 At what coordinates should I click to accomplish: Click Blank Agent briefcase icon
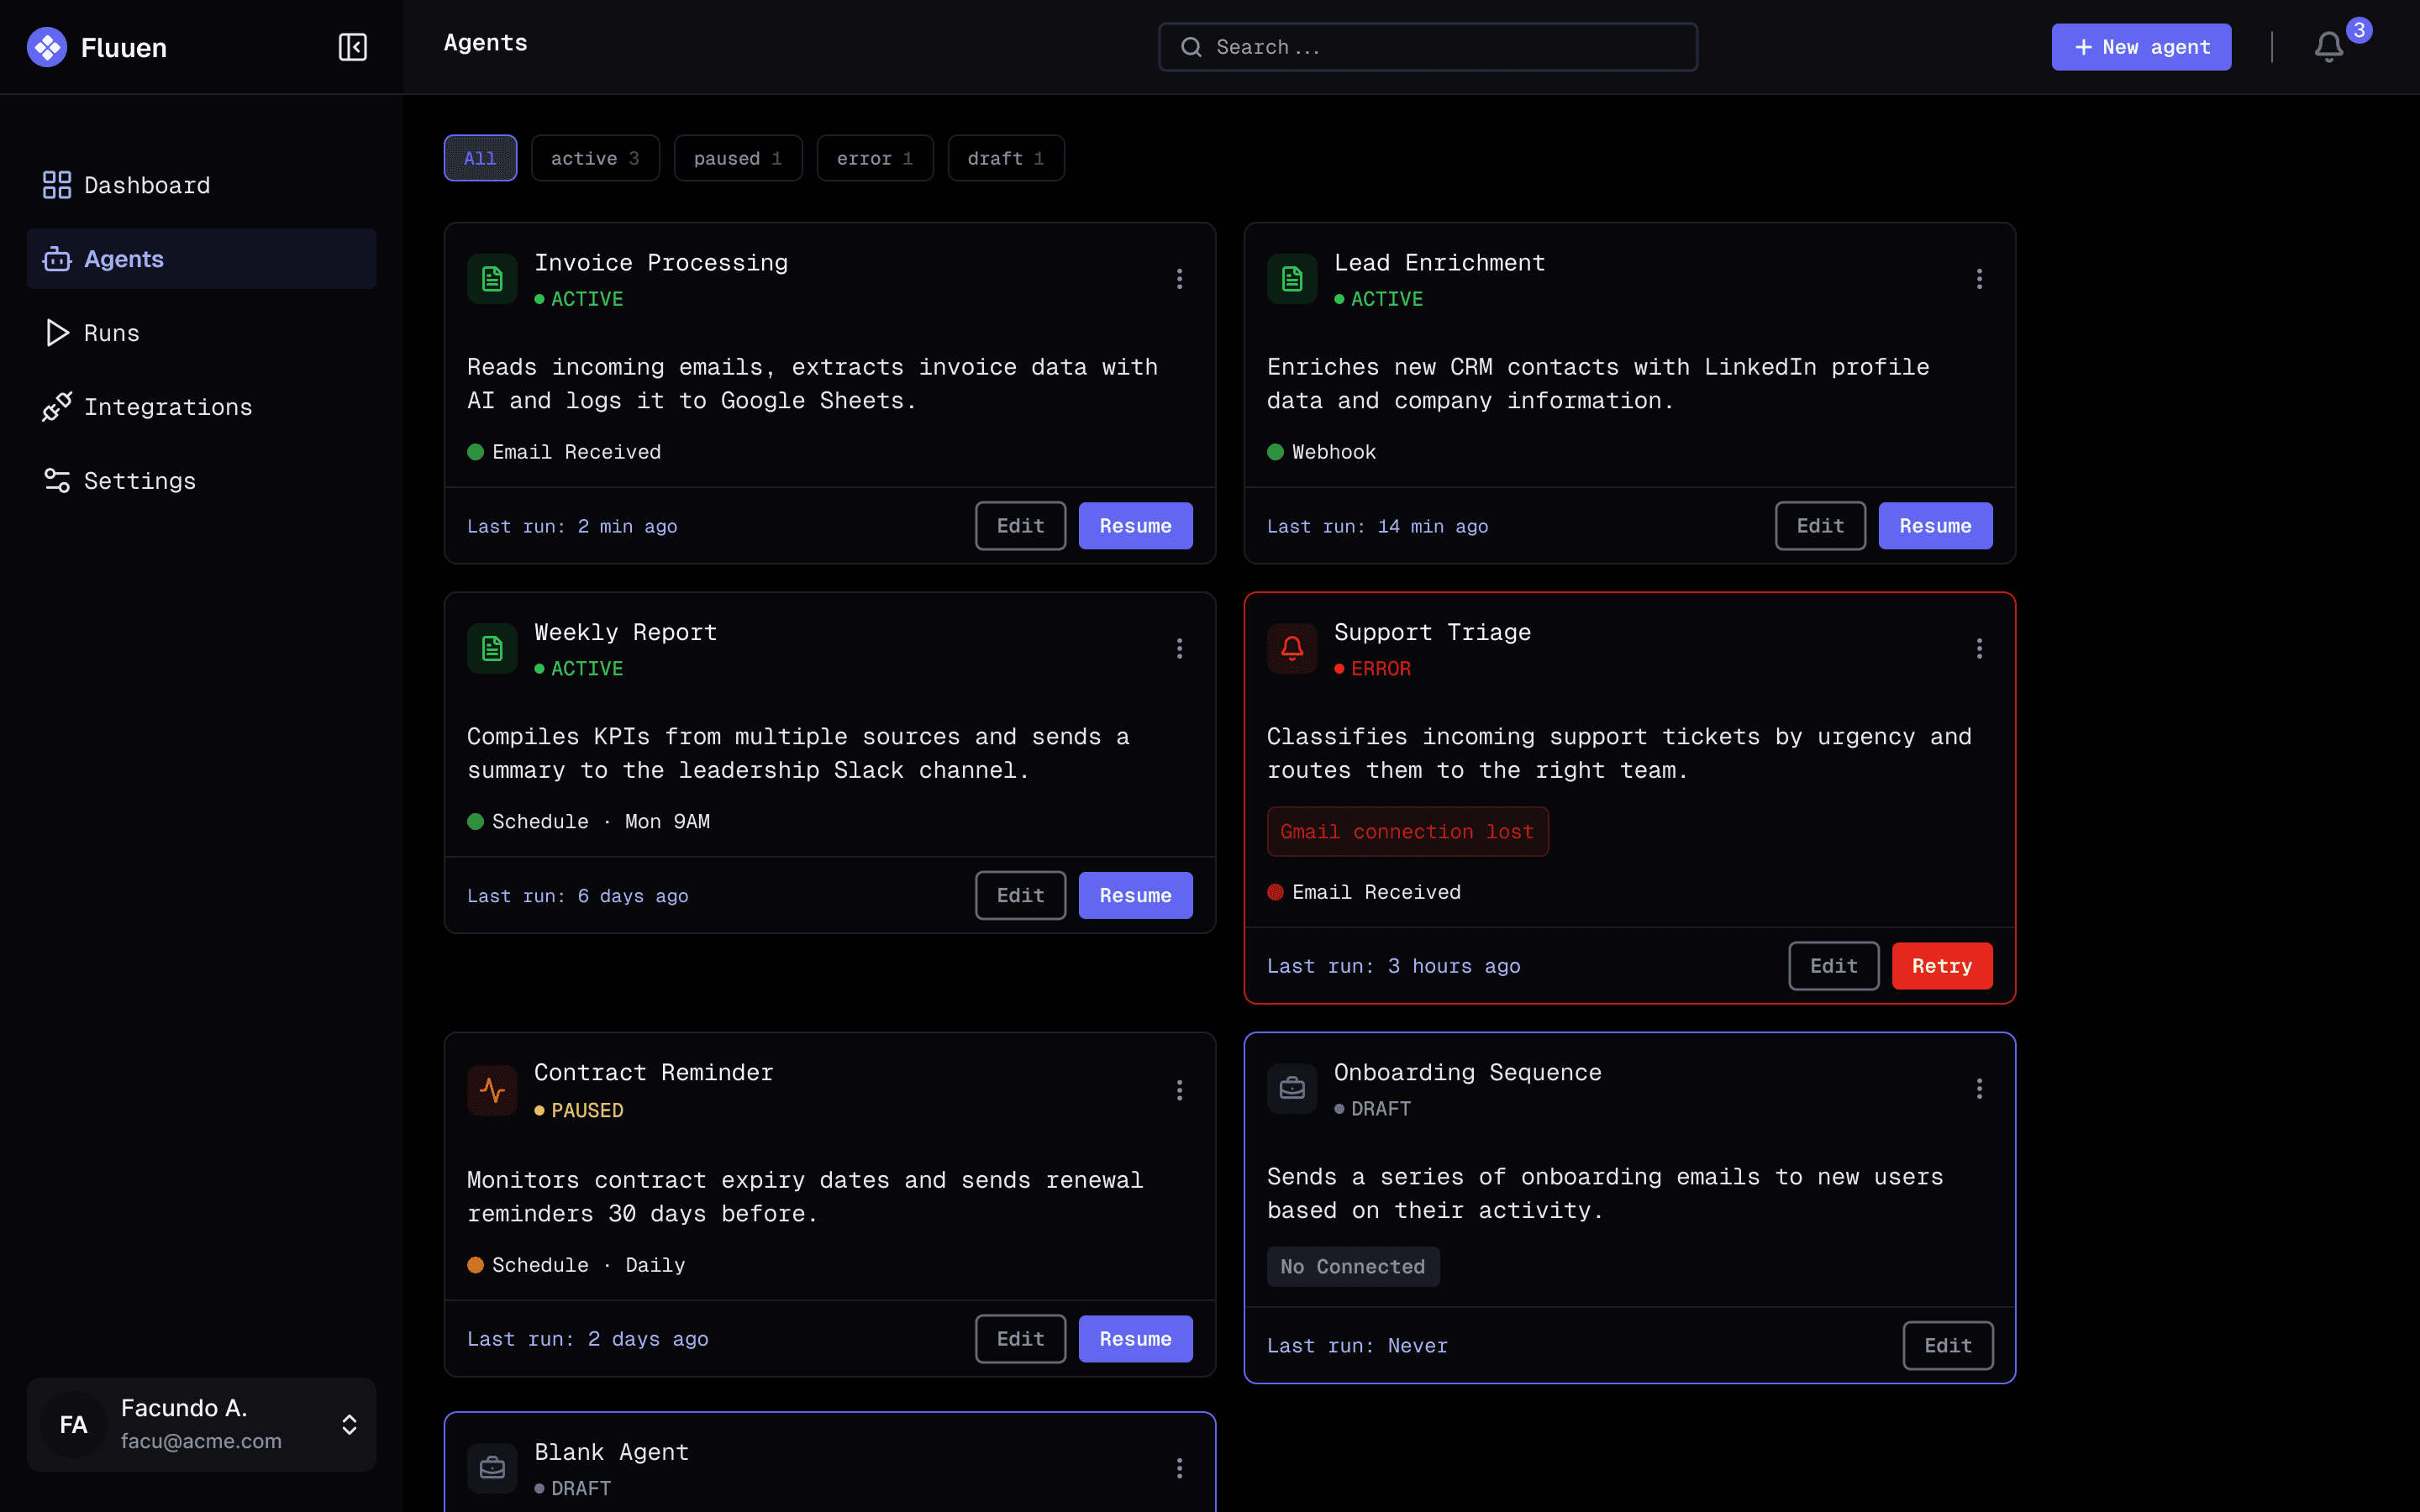tap(492, 1468)
